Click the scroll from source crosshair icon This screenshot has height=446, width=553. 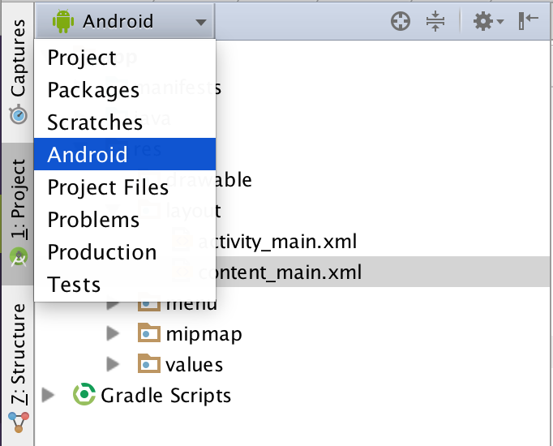(401, 22)
